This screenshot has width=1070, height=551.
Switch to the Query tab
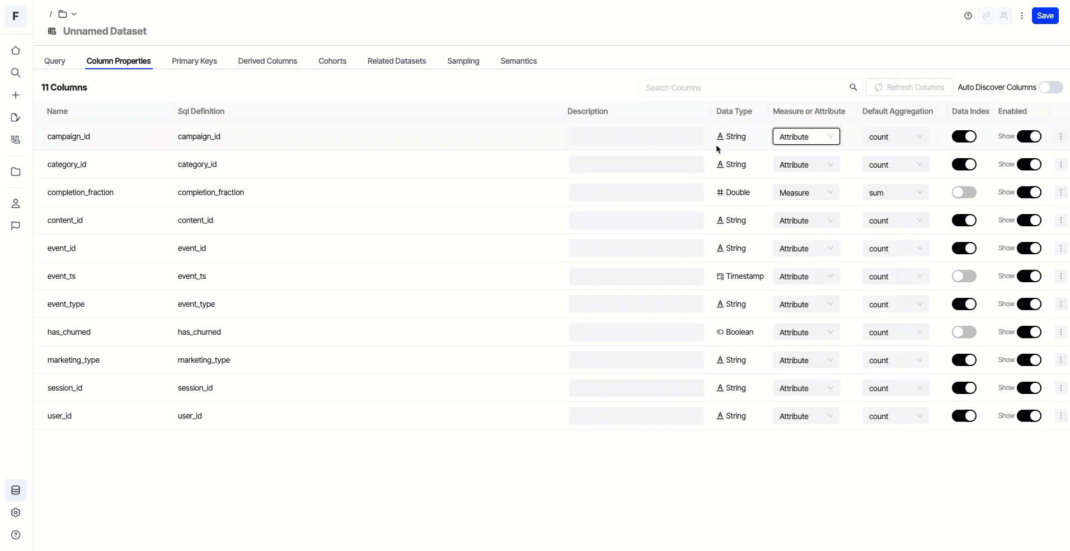point(55,61)
